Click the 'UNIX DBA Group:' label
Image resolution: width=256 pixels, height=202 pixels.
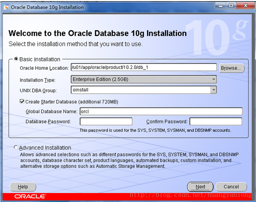tap(38, 90)
